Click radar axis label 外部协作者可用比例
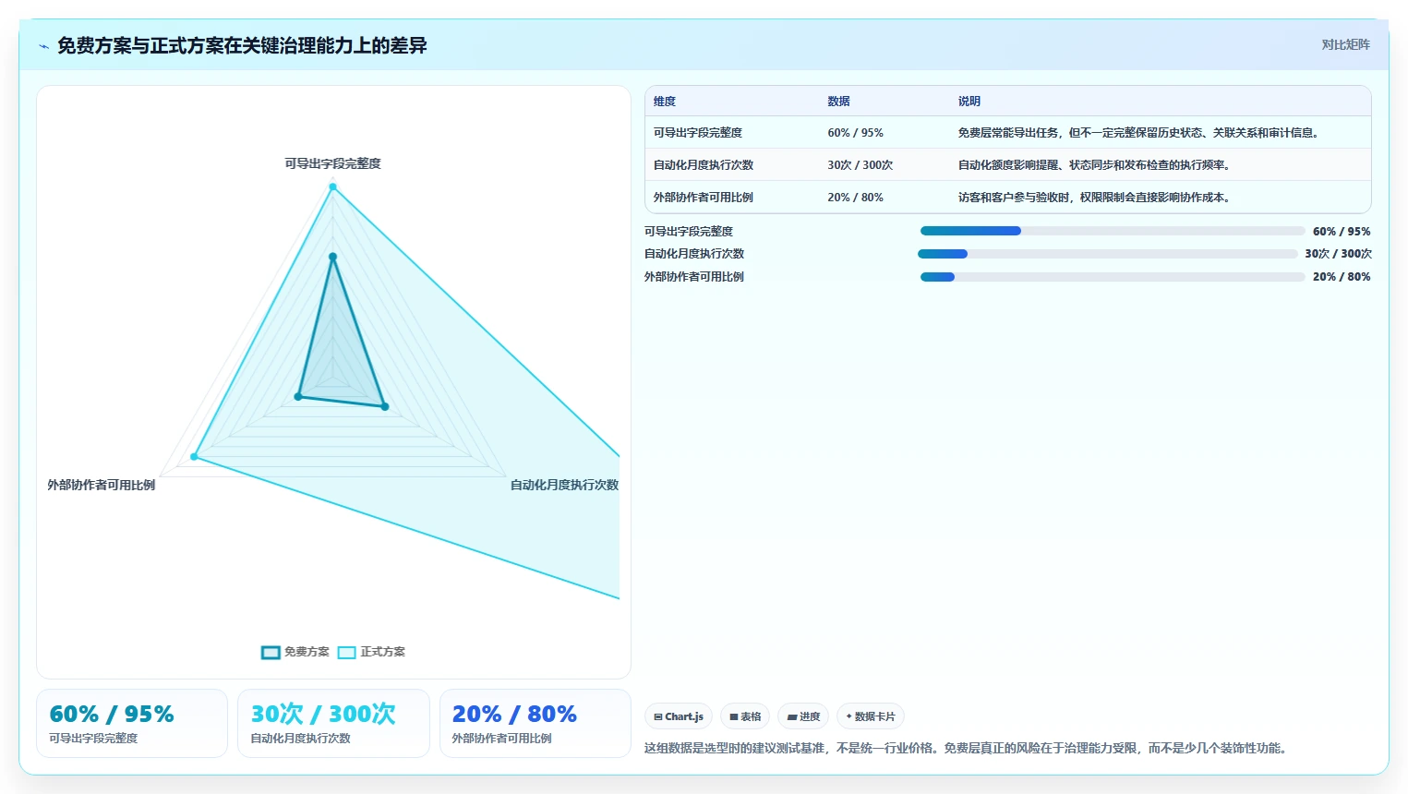This screenshot has width=1408, height=794. click(102, 485)
